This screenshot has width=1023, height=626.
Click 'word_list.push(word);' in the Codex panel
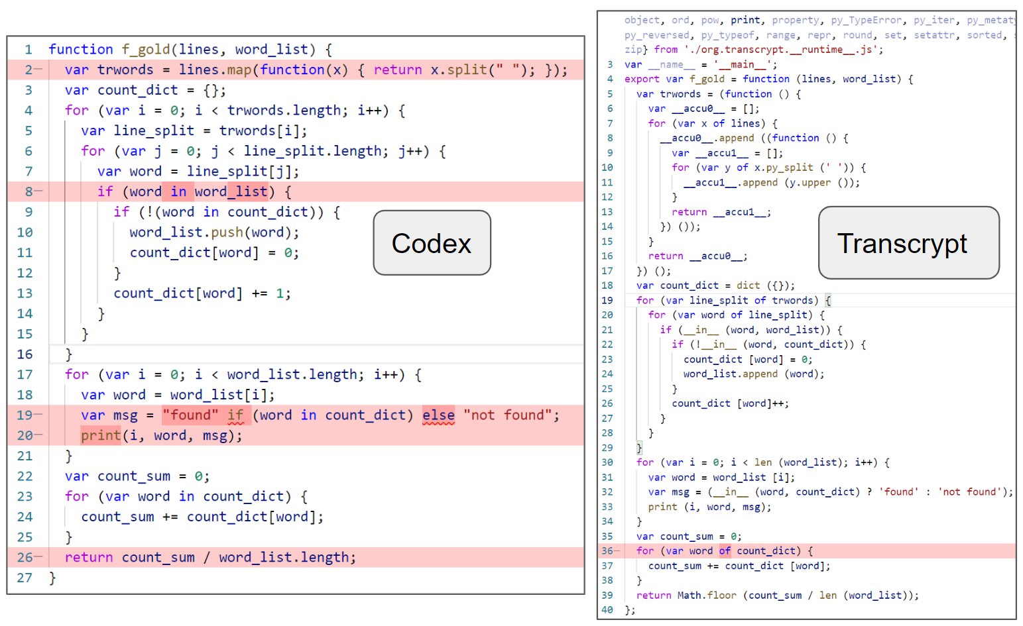(215, 233)
